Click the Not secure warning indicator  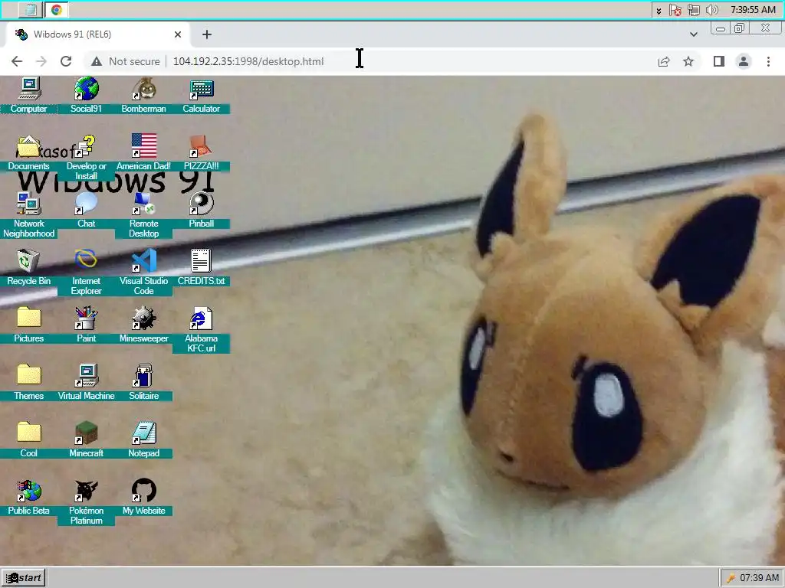[x=125, y=61]
